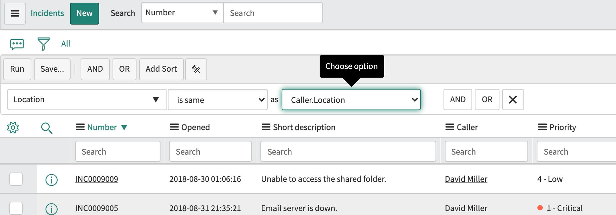The image size is (616, 215).
Task: Select the INC0009009 row checkbox
Action: (16, 179)
